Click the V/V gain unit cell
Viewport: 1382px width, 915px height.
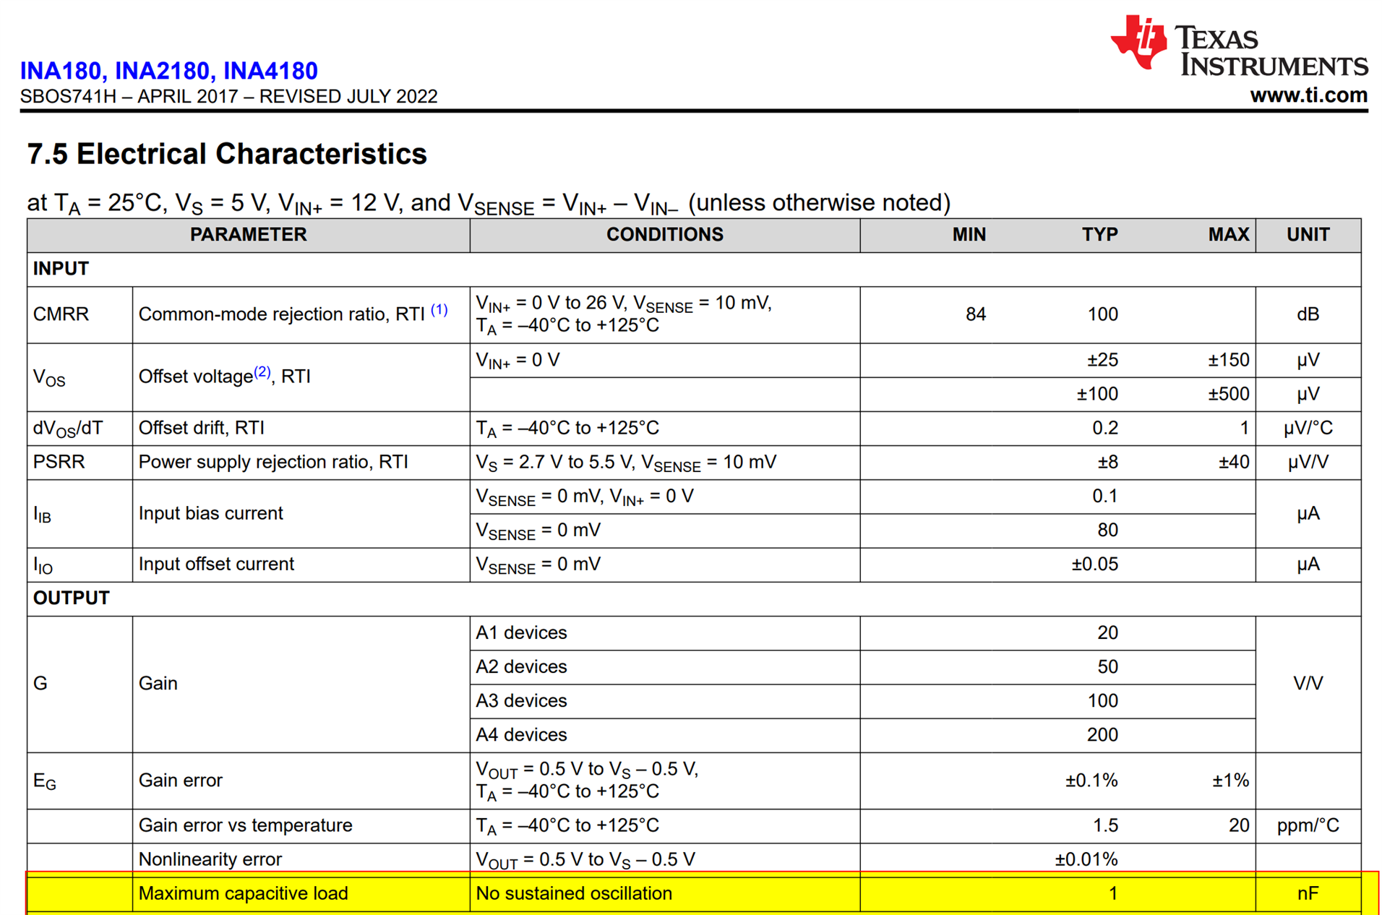pyautogui.click(x=1308, y=684)
